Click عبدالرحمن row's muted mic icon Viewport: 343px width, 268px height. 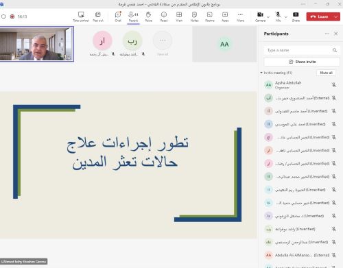[334, 242]
